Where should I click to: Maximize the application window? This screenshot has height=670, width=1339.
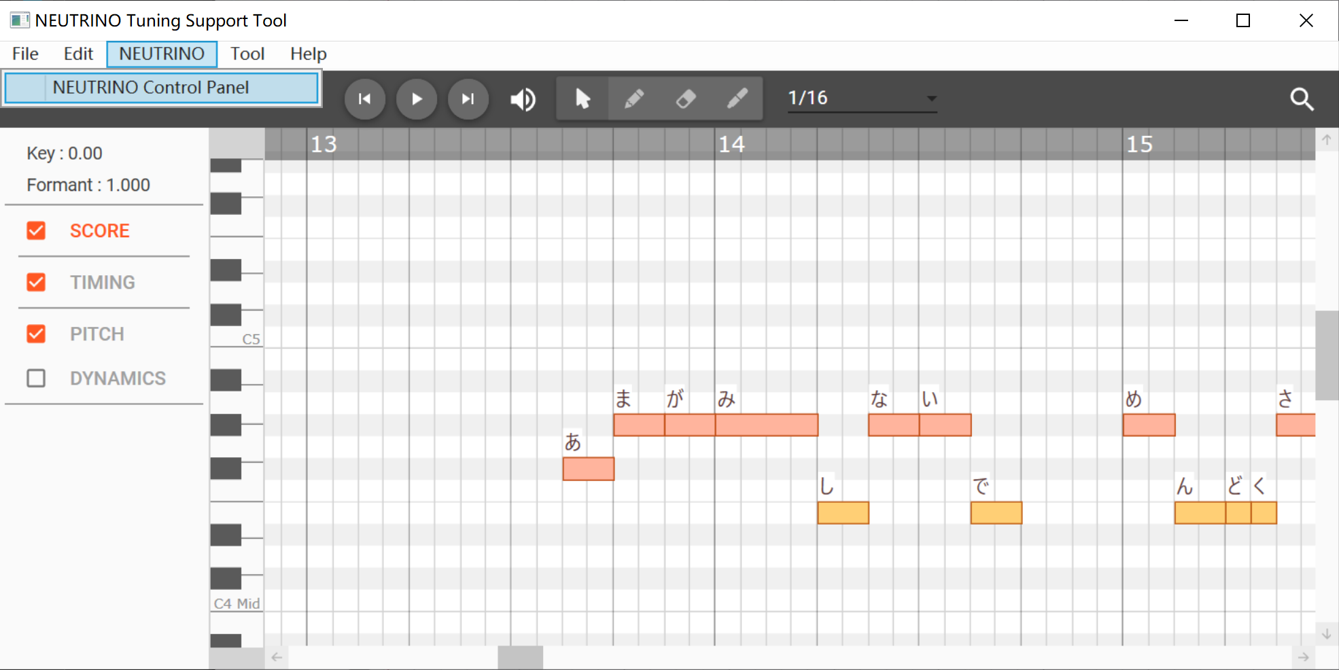1243,20
